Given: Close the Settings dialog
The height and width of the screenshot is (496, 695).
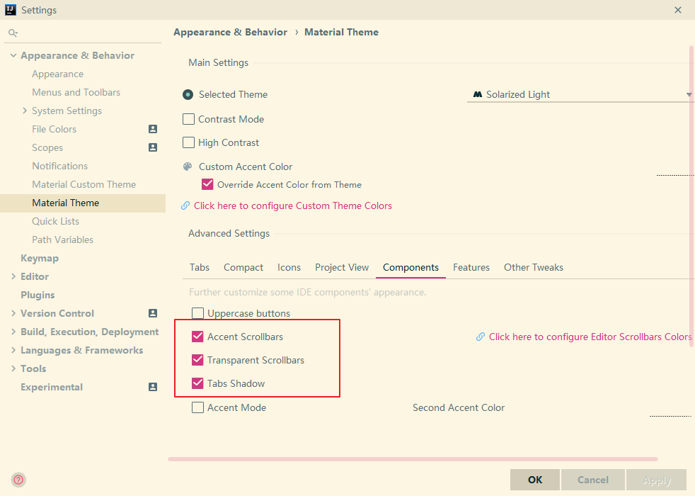Looking at the screenshot, I should click(x=678, y=10).
